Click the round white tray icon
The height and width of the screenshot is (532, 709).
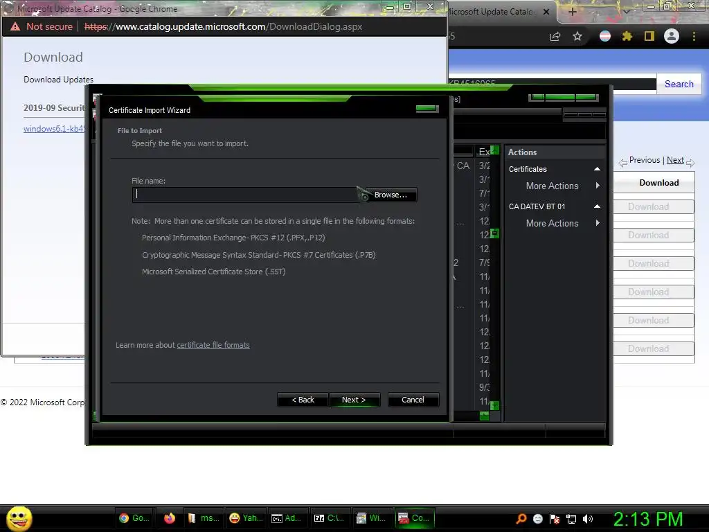pos(538,519)
